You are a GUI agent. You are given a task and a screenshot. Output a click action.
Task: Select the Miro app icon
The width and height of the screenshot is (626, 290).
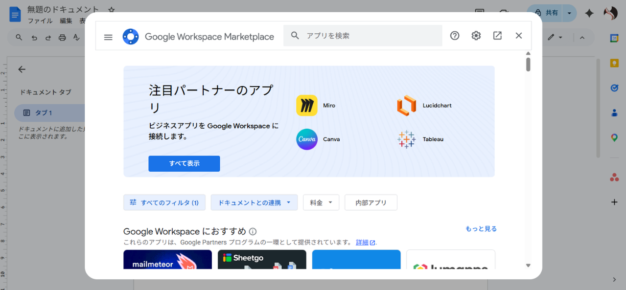pyautogui.click(x=306, y=105)
